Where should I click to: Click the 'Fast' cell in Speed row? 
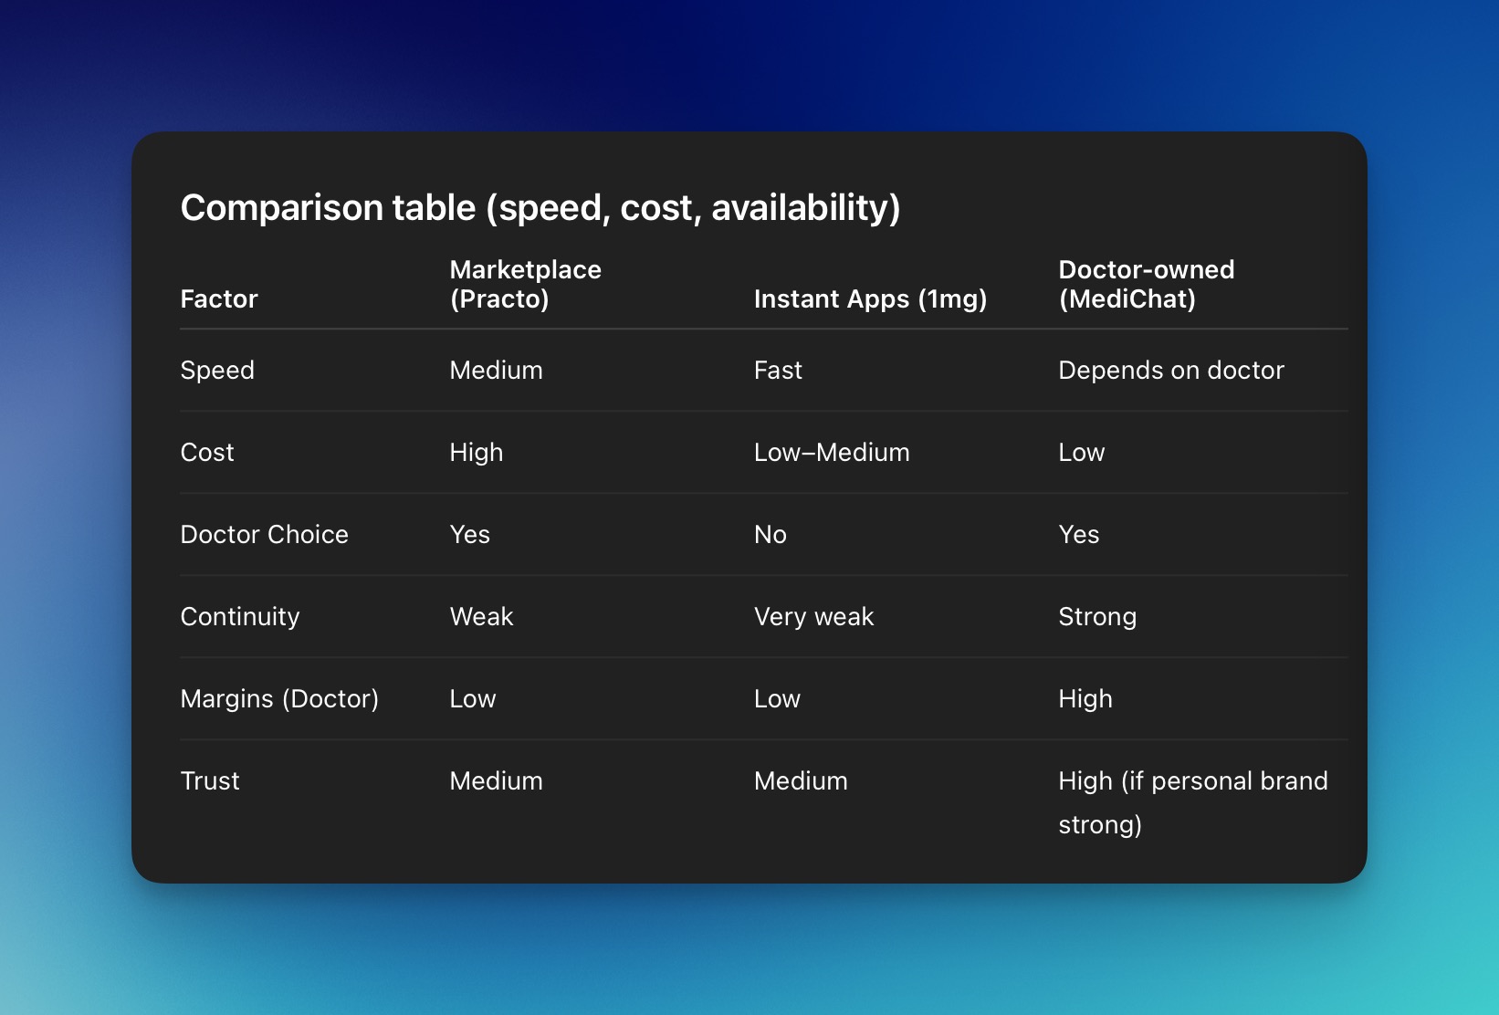click(778, 371)
